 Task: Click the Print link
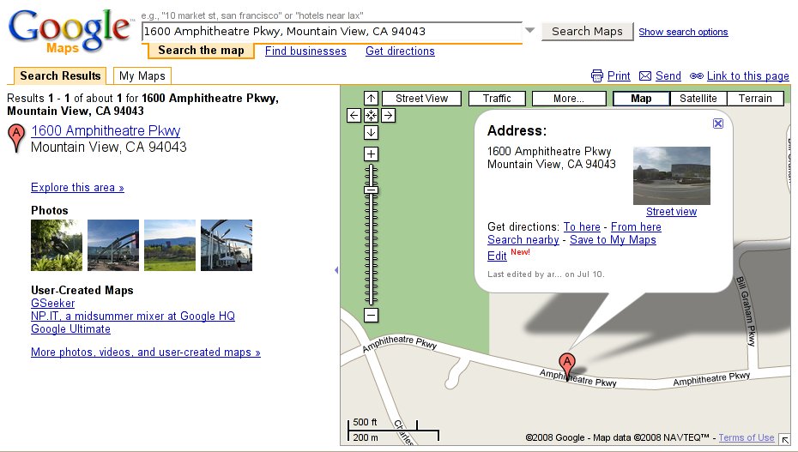pos(619,75)
